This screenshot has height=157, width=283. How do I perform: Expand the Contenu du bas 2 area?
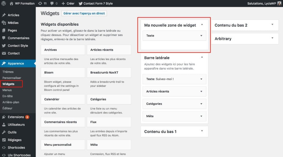(272, 25)
